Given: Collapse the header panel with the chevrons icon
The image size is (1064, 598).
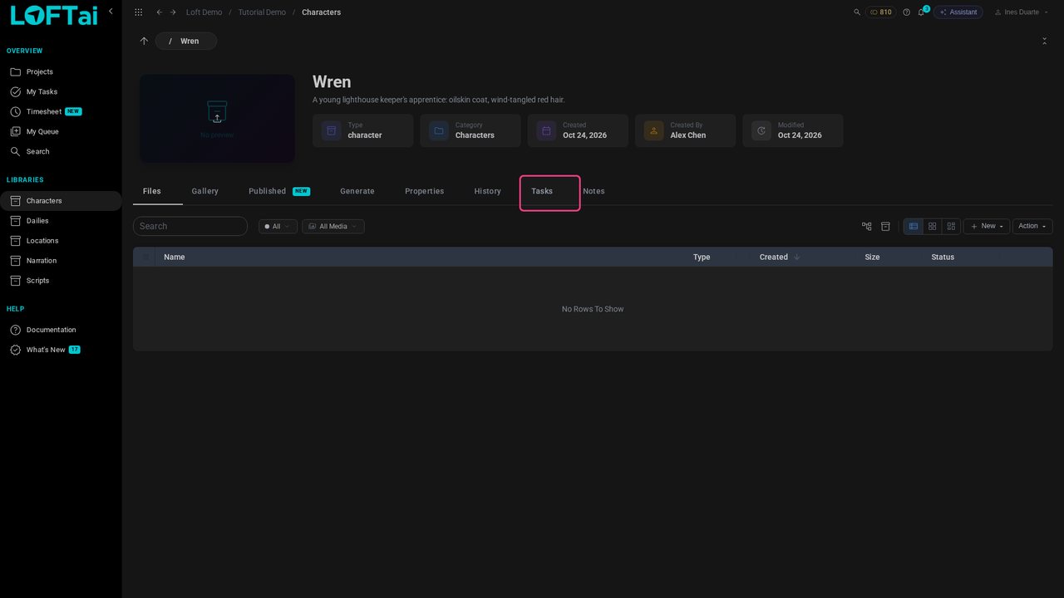Looking at the screenshot, I should pos(1044,41).
